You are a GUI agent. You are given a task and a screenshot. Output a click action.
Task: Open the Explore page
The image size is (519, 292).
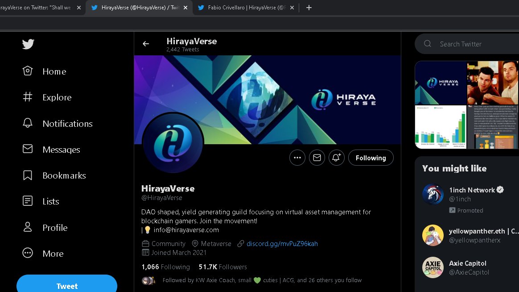point(47,97)
